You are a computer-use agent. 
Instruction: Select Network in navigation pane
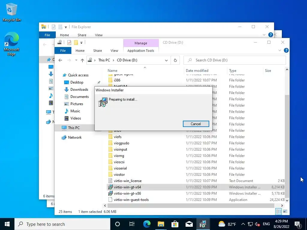tap(75, 137)
